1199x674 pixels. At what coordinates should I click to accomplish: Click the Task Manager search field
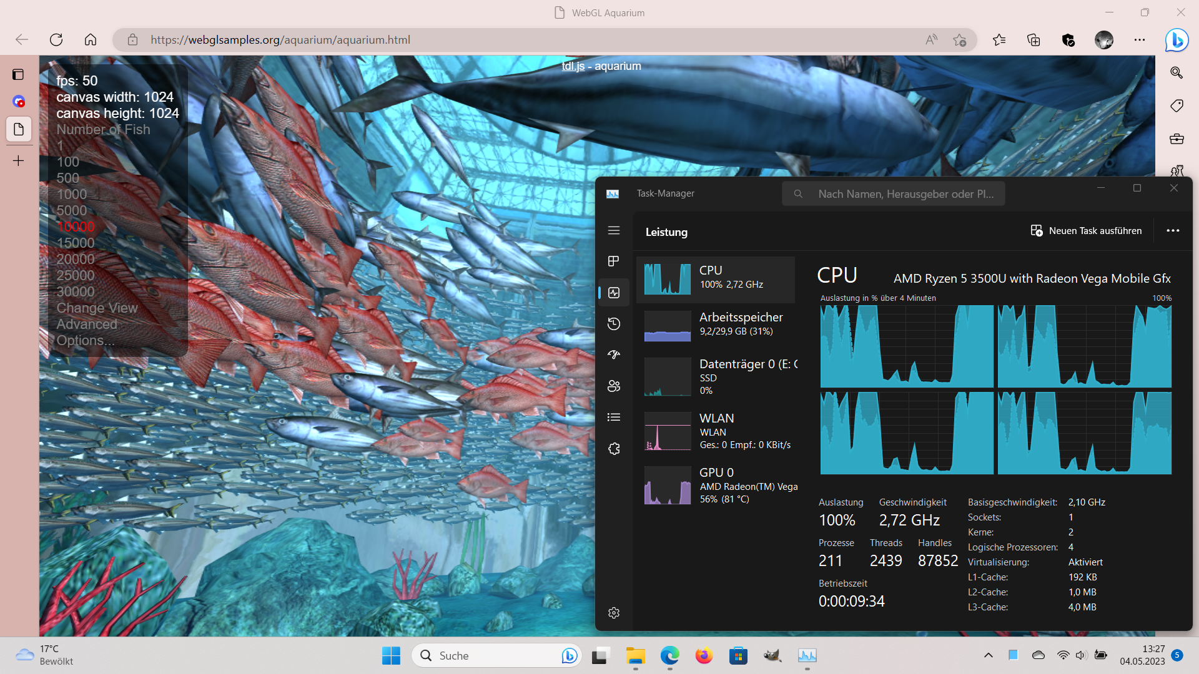[893, 193]
